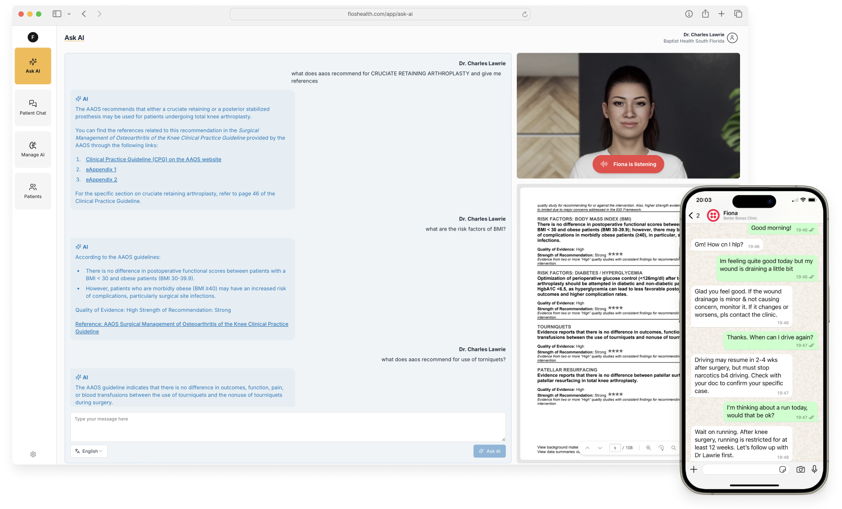Tap Fiona's red contact avatar on phone

[x=713, y=216]
